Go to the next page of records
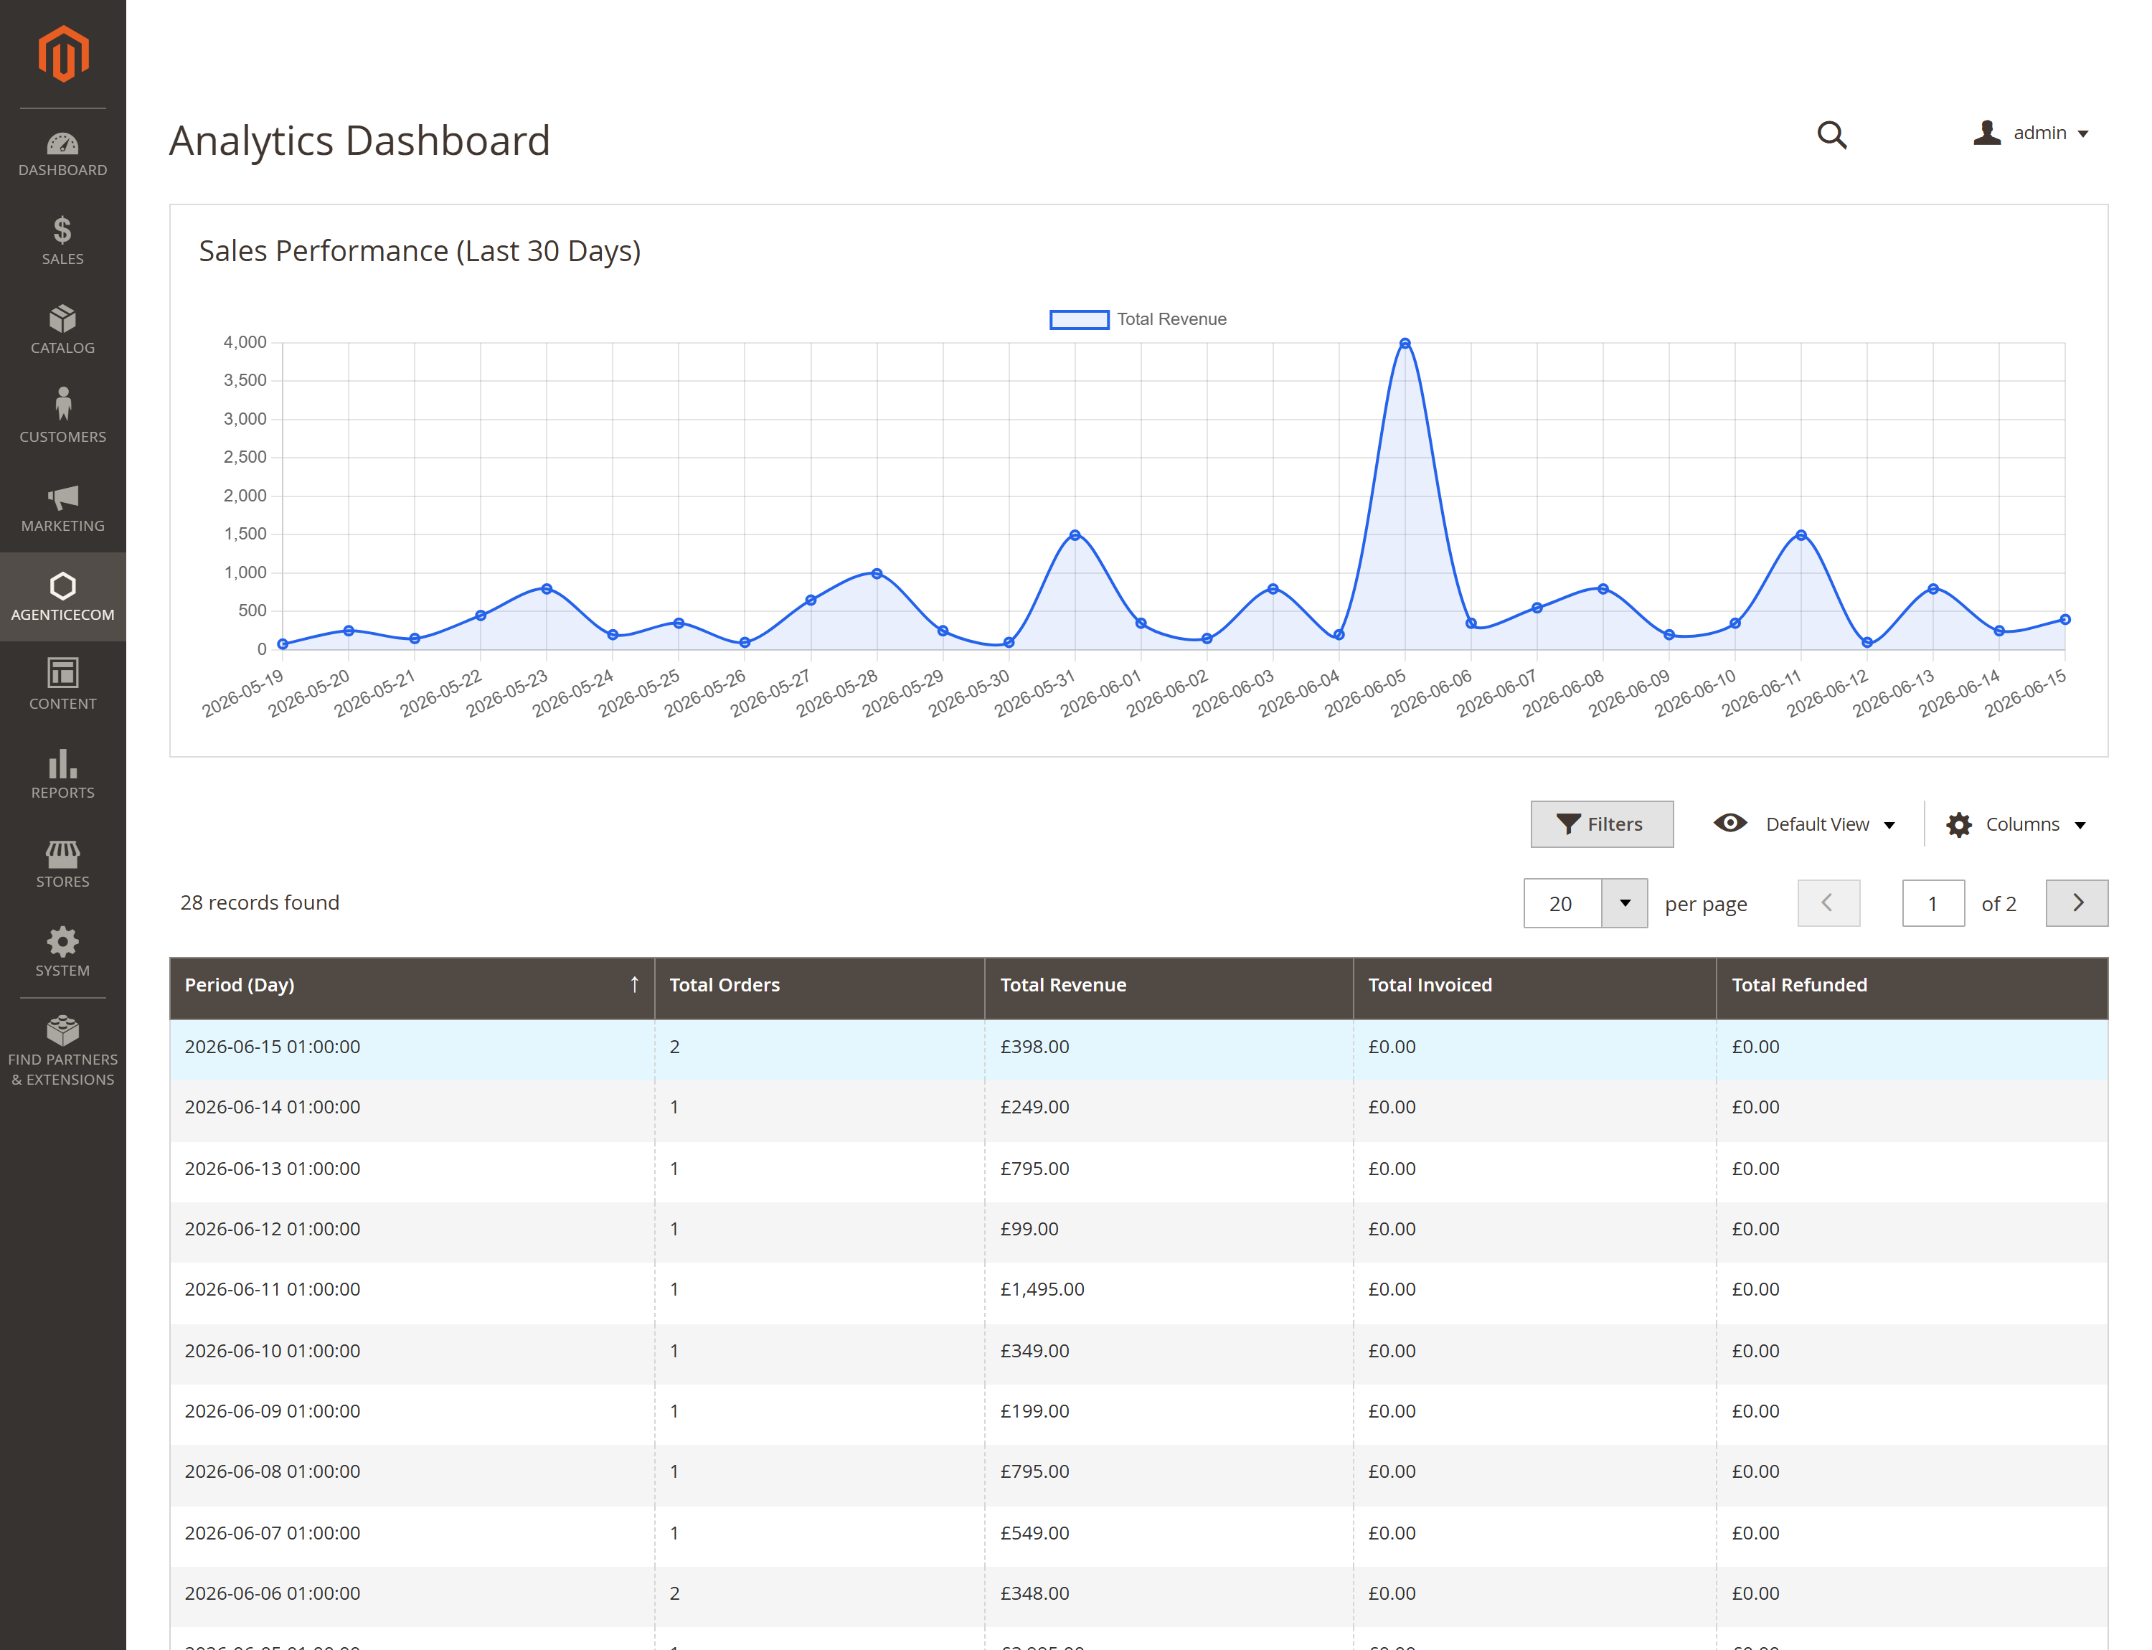Viewport: 2152px width, 1650px height. click(2077, 902)
